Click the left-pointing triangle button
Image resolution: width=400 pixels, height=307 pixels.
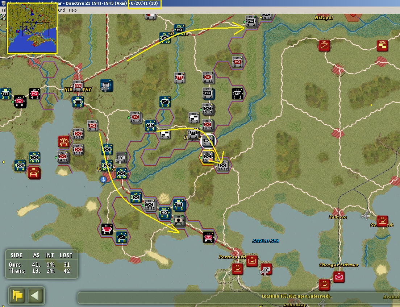(35, 295)
